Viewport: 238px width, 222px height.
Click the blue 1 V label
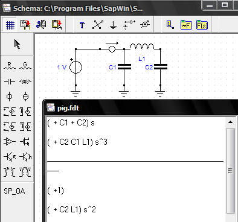[62, 67]
